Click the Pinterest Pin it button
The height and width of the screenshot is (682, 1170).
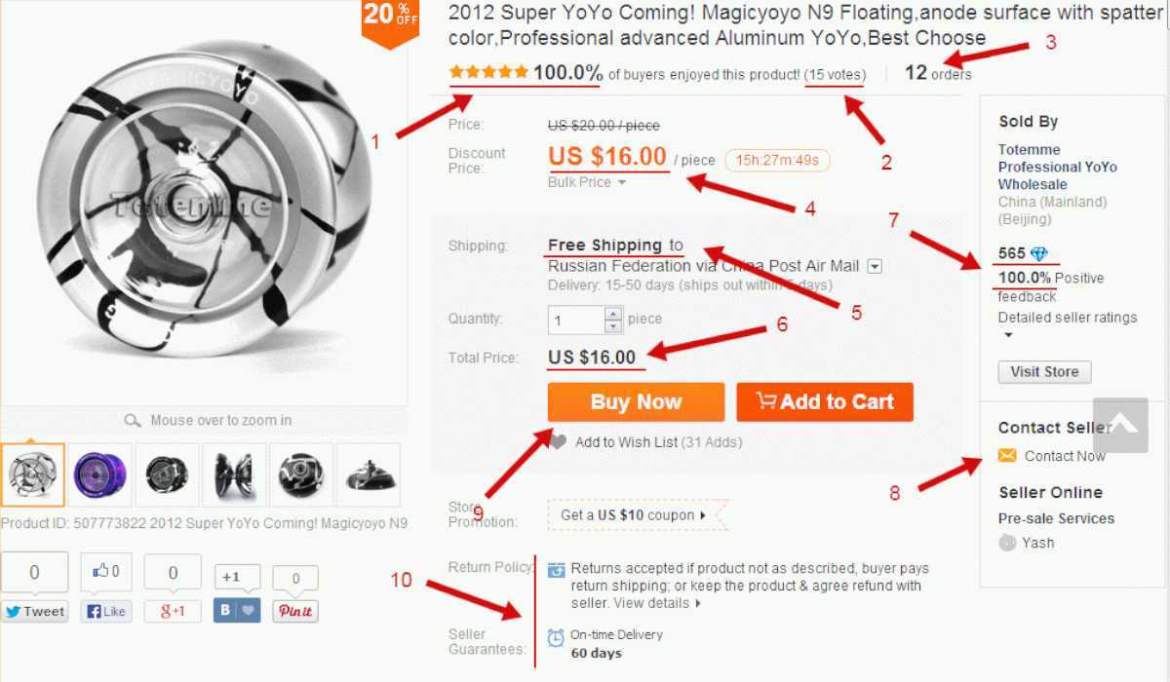point(294,612)
